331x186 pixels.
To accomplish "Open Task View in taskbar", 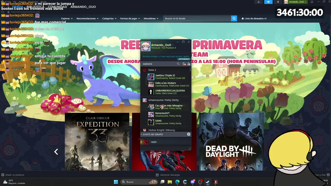I will pyautogui.click(x=162, y=182).
